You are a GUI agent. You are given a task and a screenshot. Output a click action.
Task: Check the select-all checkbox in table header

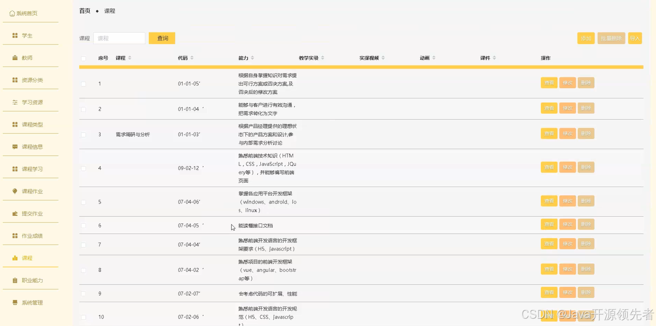click(83, 58)
